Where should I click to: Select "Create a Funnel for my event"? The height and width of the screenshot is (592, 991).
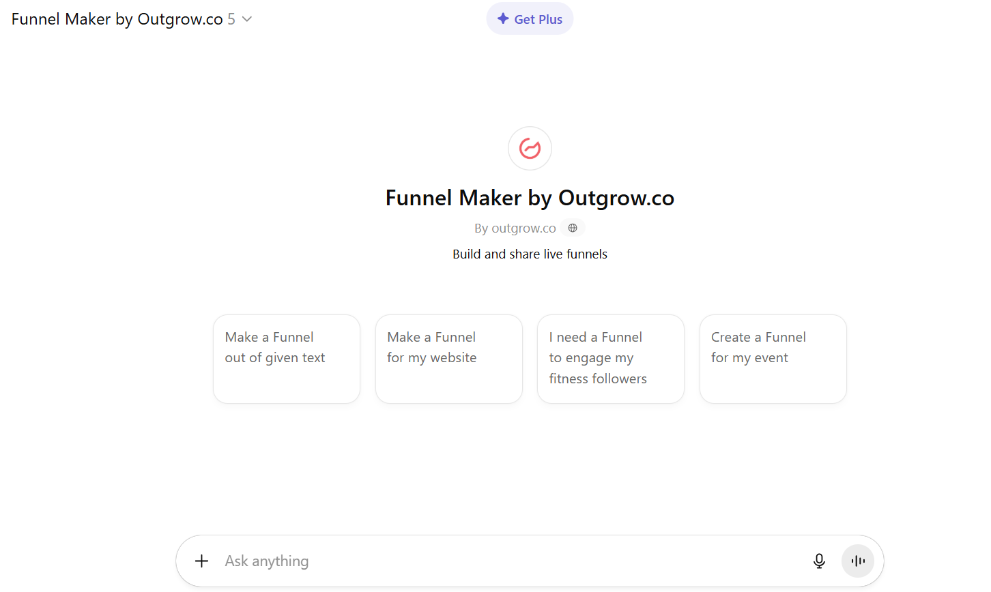pyautogui.click(x=773, y=359)
